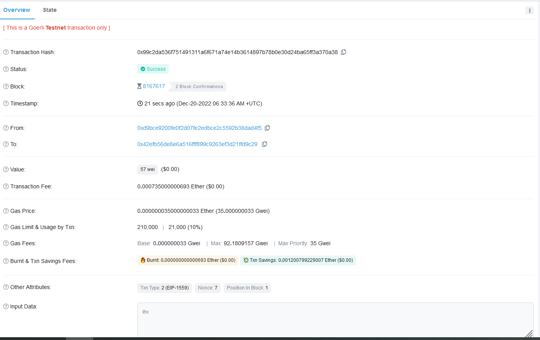Click the clock icon beside the timestamp

coord(140,103)
